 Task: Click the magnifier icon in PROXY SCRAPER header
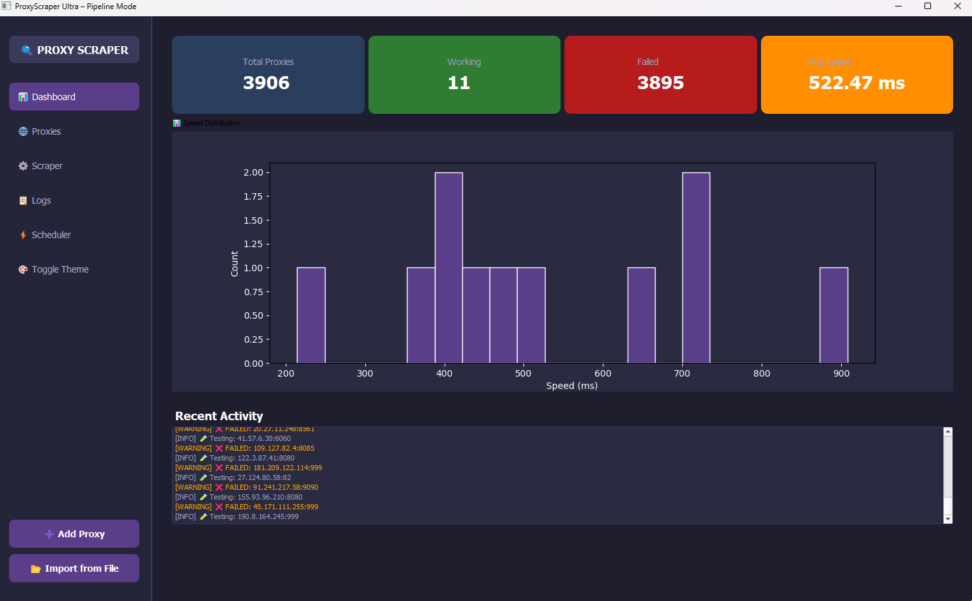(27, 50)
